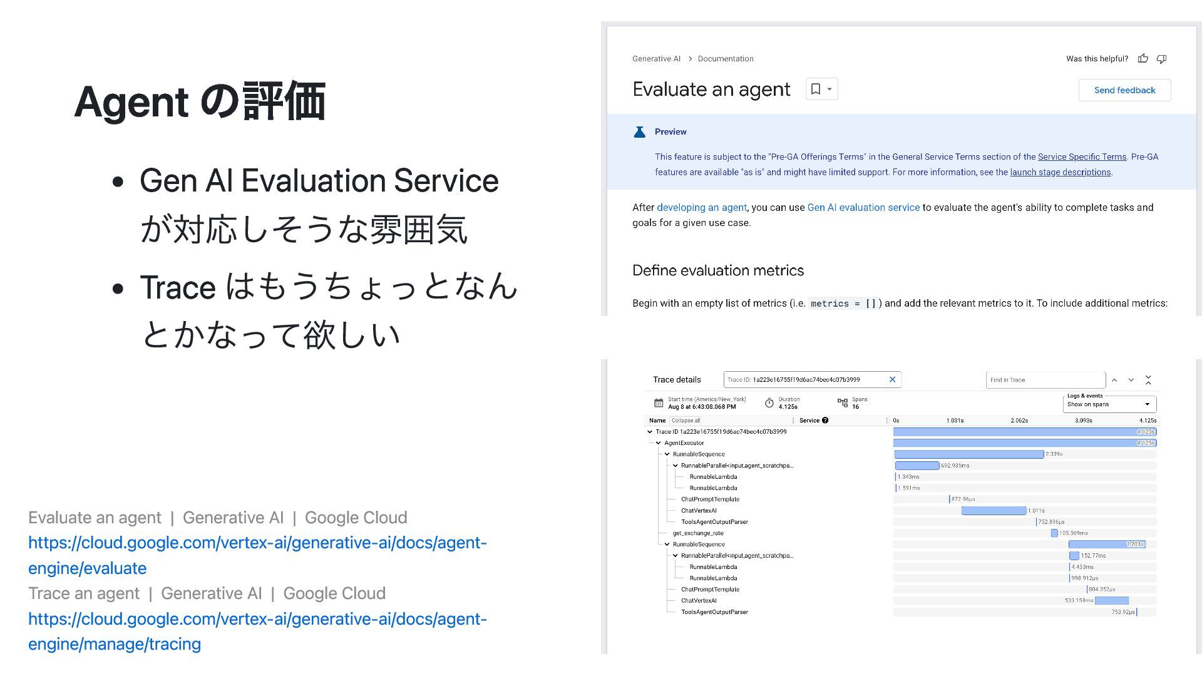Image resolution: width=1202 pixels, height=676 pixels.
Task: Open the Logs & events Show on spans dropdown
Action: (1109, 404)
